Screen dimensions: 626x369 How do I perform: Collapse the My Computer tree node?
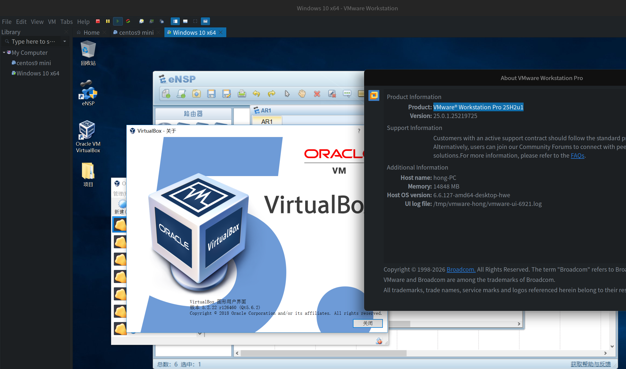coord(4,52)
